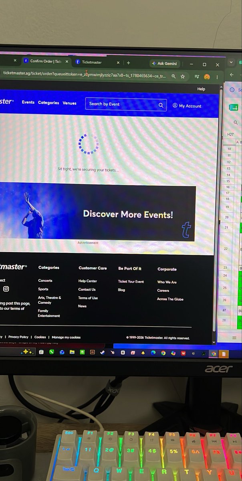Click the Help link at top
This screenshot has width=242, height=481.
click(201, 89)
